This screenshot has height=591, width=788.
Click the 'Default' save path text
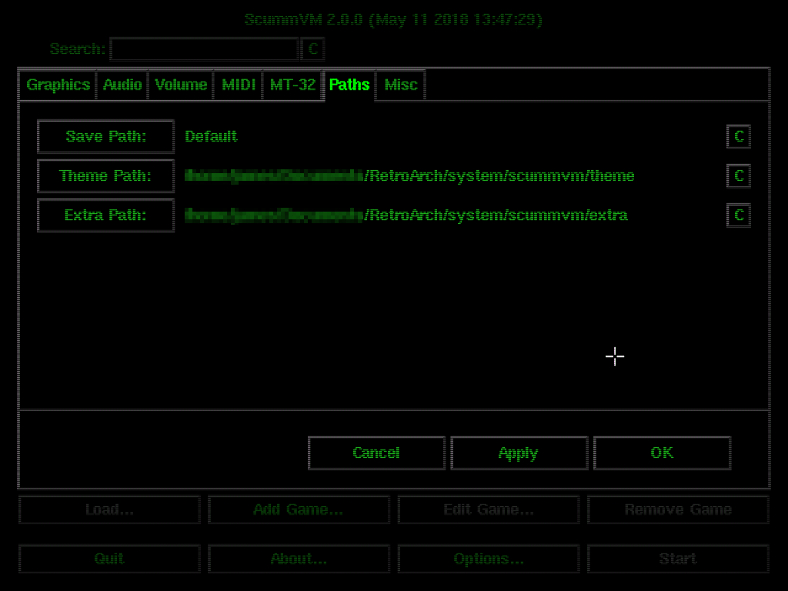coord(211,137)
